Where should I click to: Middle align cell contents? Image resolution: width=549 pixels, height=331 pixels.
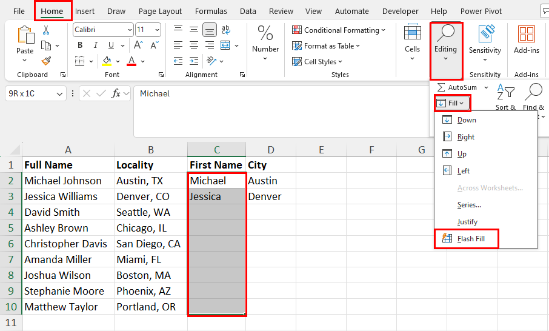coord(194,30)
